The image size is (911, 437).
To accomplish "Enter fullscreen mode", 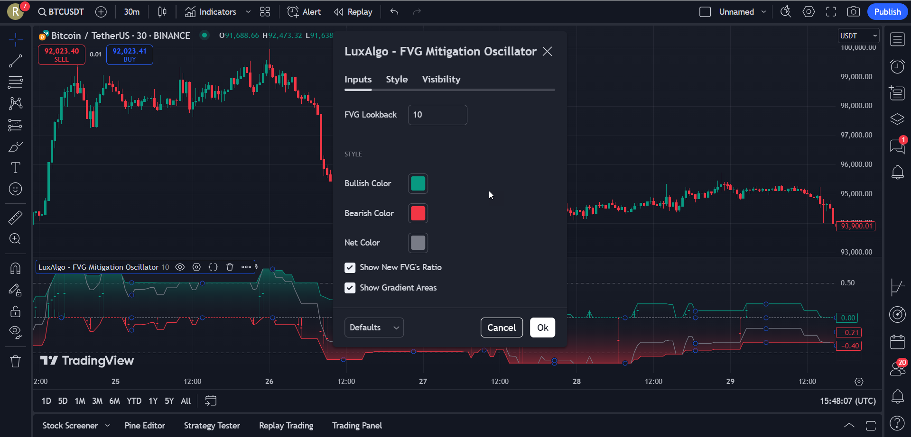I will [831, 12].
